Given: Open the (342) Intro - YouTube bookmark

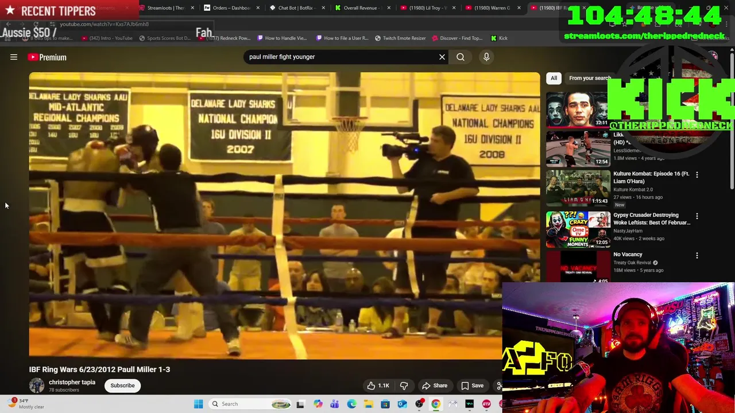Looking at the screenshot, I should tap(106, 38).
